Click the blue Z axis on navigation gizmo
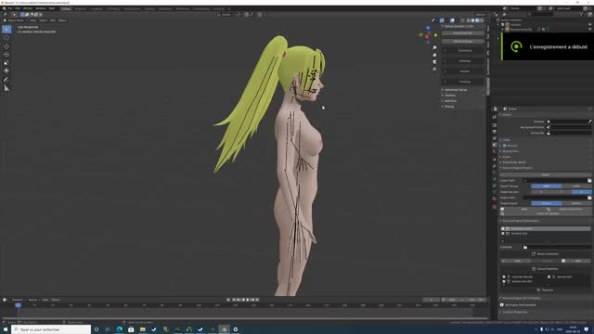 click(428, 28)
